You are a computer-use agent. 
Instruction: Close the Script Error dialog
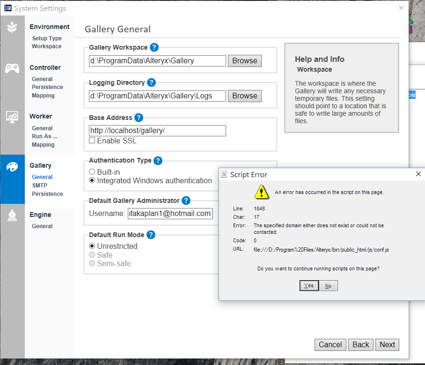coord(418,174)
